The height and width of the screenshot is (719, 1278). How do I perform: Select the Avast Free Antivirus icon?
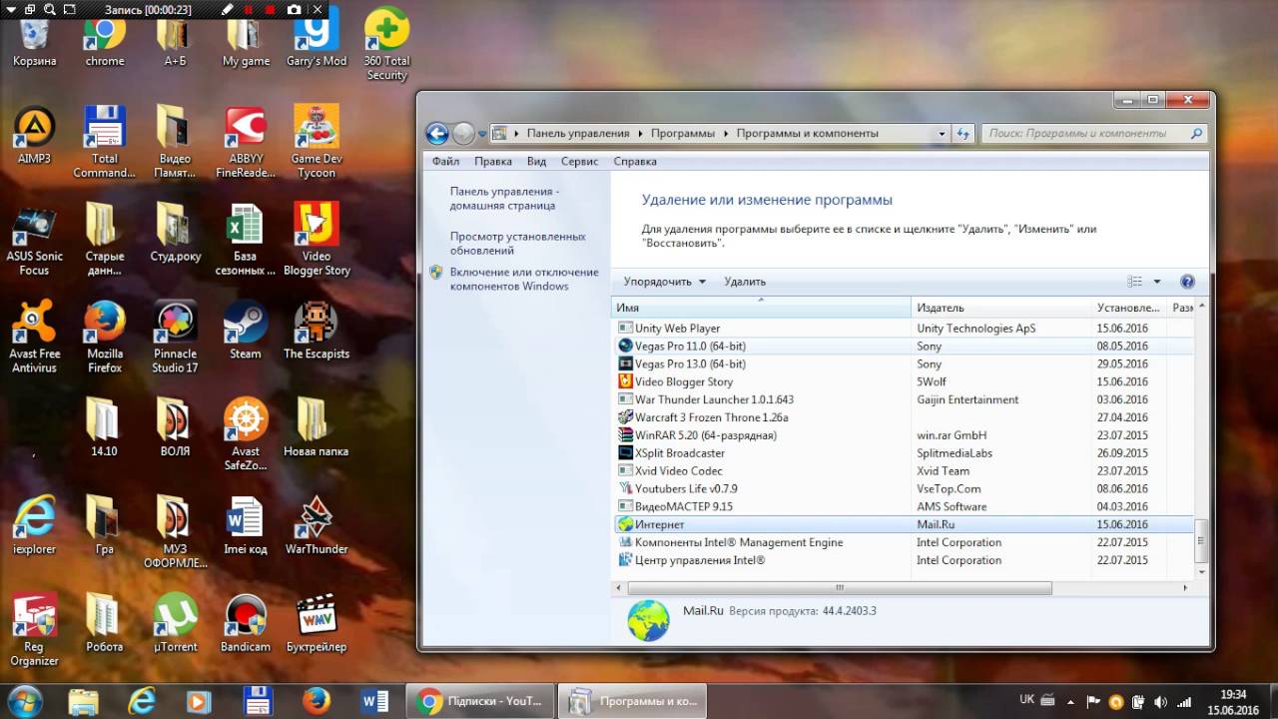35,338
